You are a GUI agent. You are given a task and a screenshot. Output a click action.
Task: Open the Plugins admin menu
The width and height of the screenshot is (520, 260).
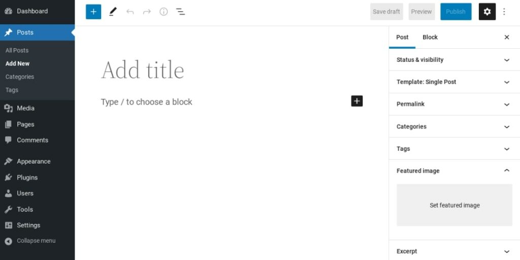(x=27, y=178)
